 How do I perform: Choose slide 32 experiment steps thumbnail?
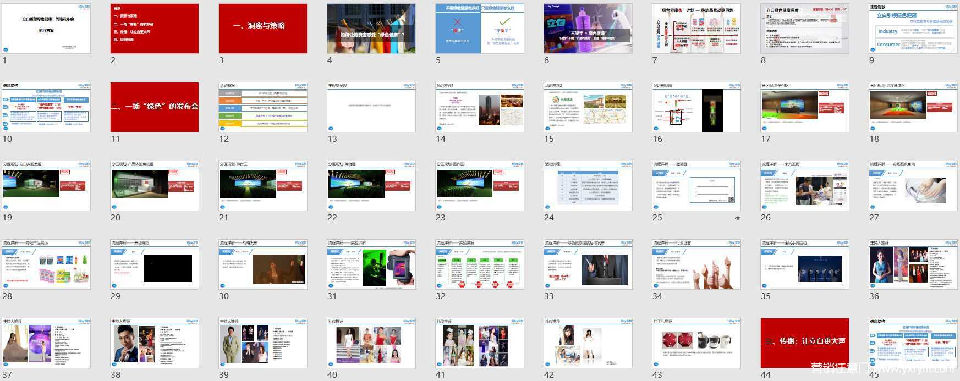480,264
